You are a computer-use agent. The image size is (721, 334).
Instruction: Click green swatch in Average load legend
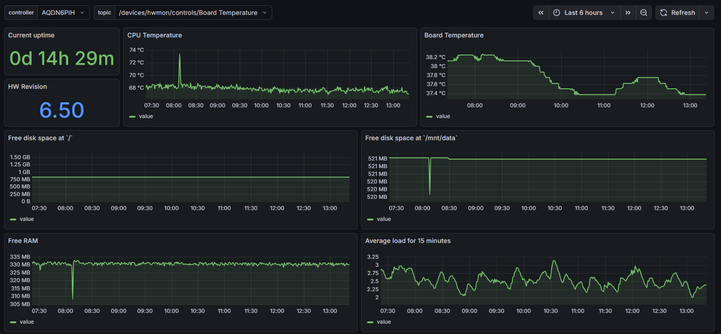[370, 322]
